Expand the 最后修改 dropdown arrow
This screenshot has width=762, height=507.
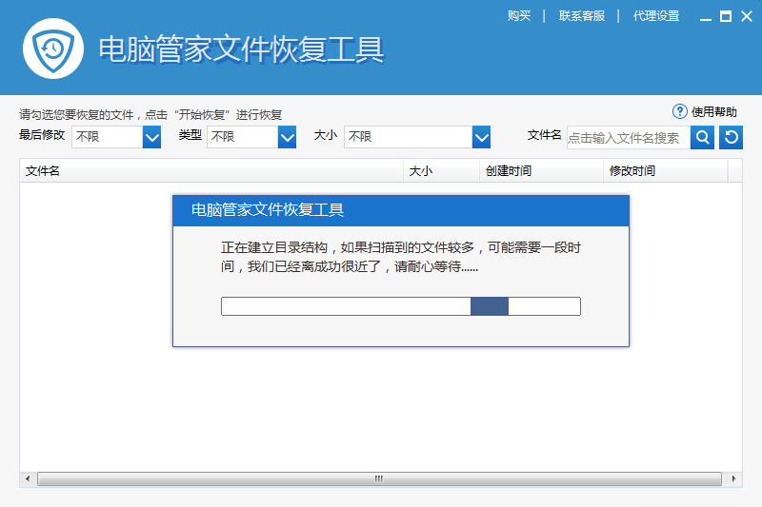(x=151, y=137)
